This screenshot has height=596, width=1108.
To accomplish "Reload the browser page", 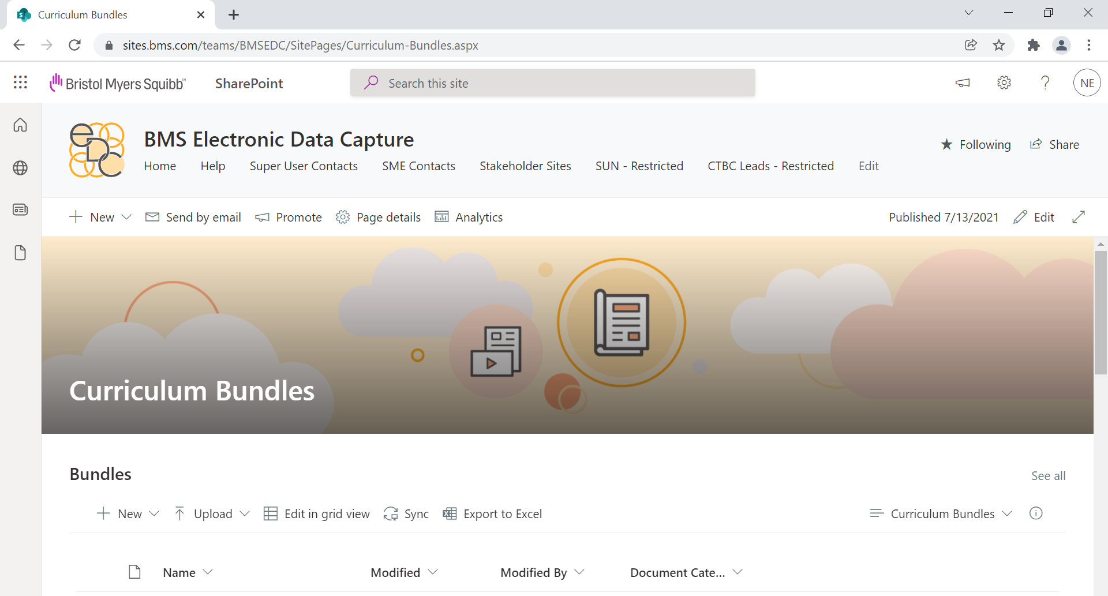I will click(x=74, y=45).
